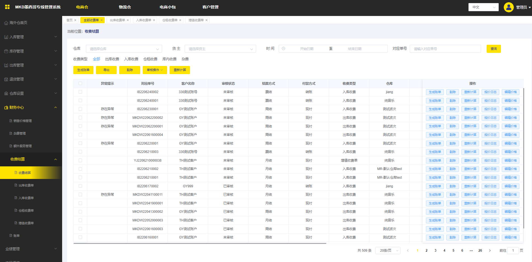
Task: Click the 账单 document icon in sidebar
Action: 11,236
